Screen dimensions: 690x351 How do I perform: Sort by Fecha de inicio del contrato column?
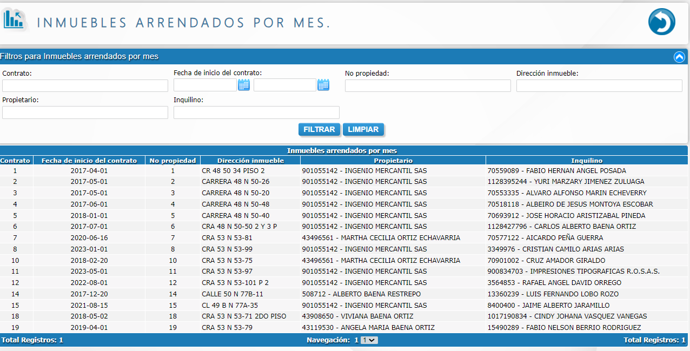pyautogui.click(x=89, y=161)
